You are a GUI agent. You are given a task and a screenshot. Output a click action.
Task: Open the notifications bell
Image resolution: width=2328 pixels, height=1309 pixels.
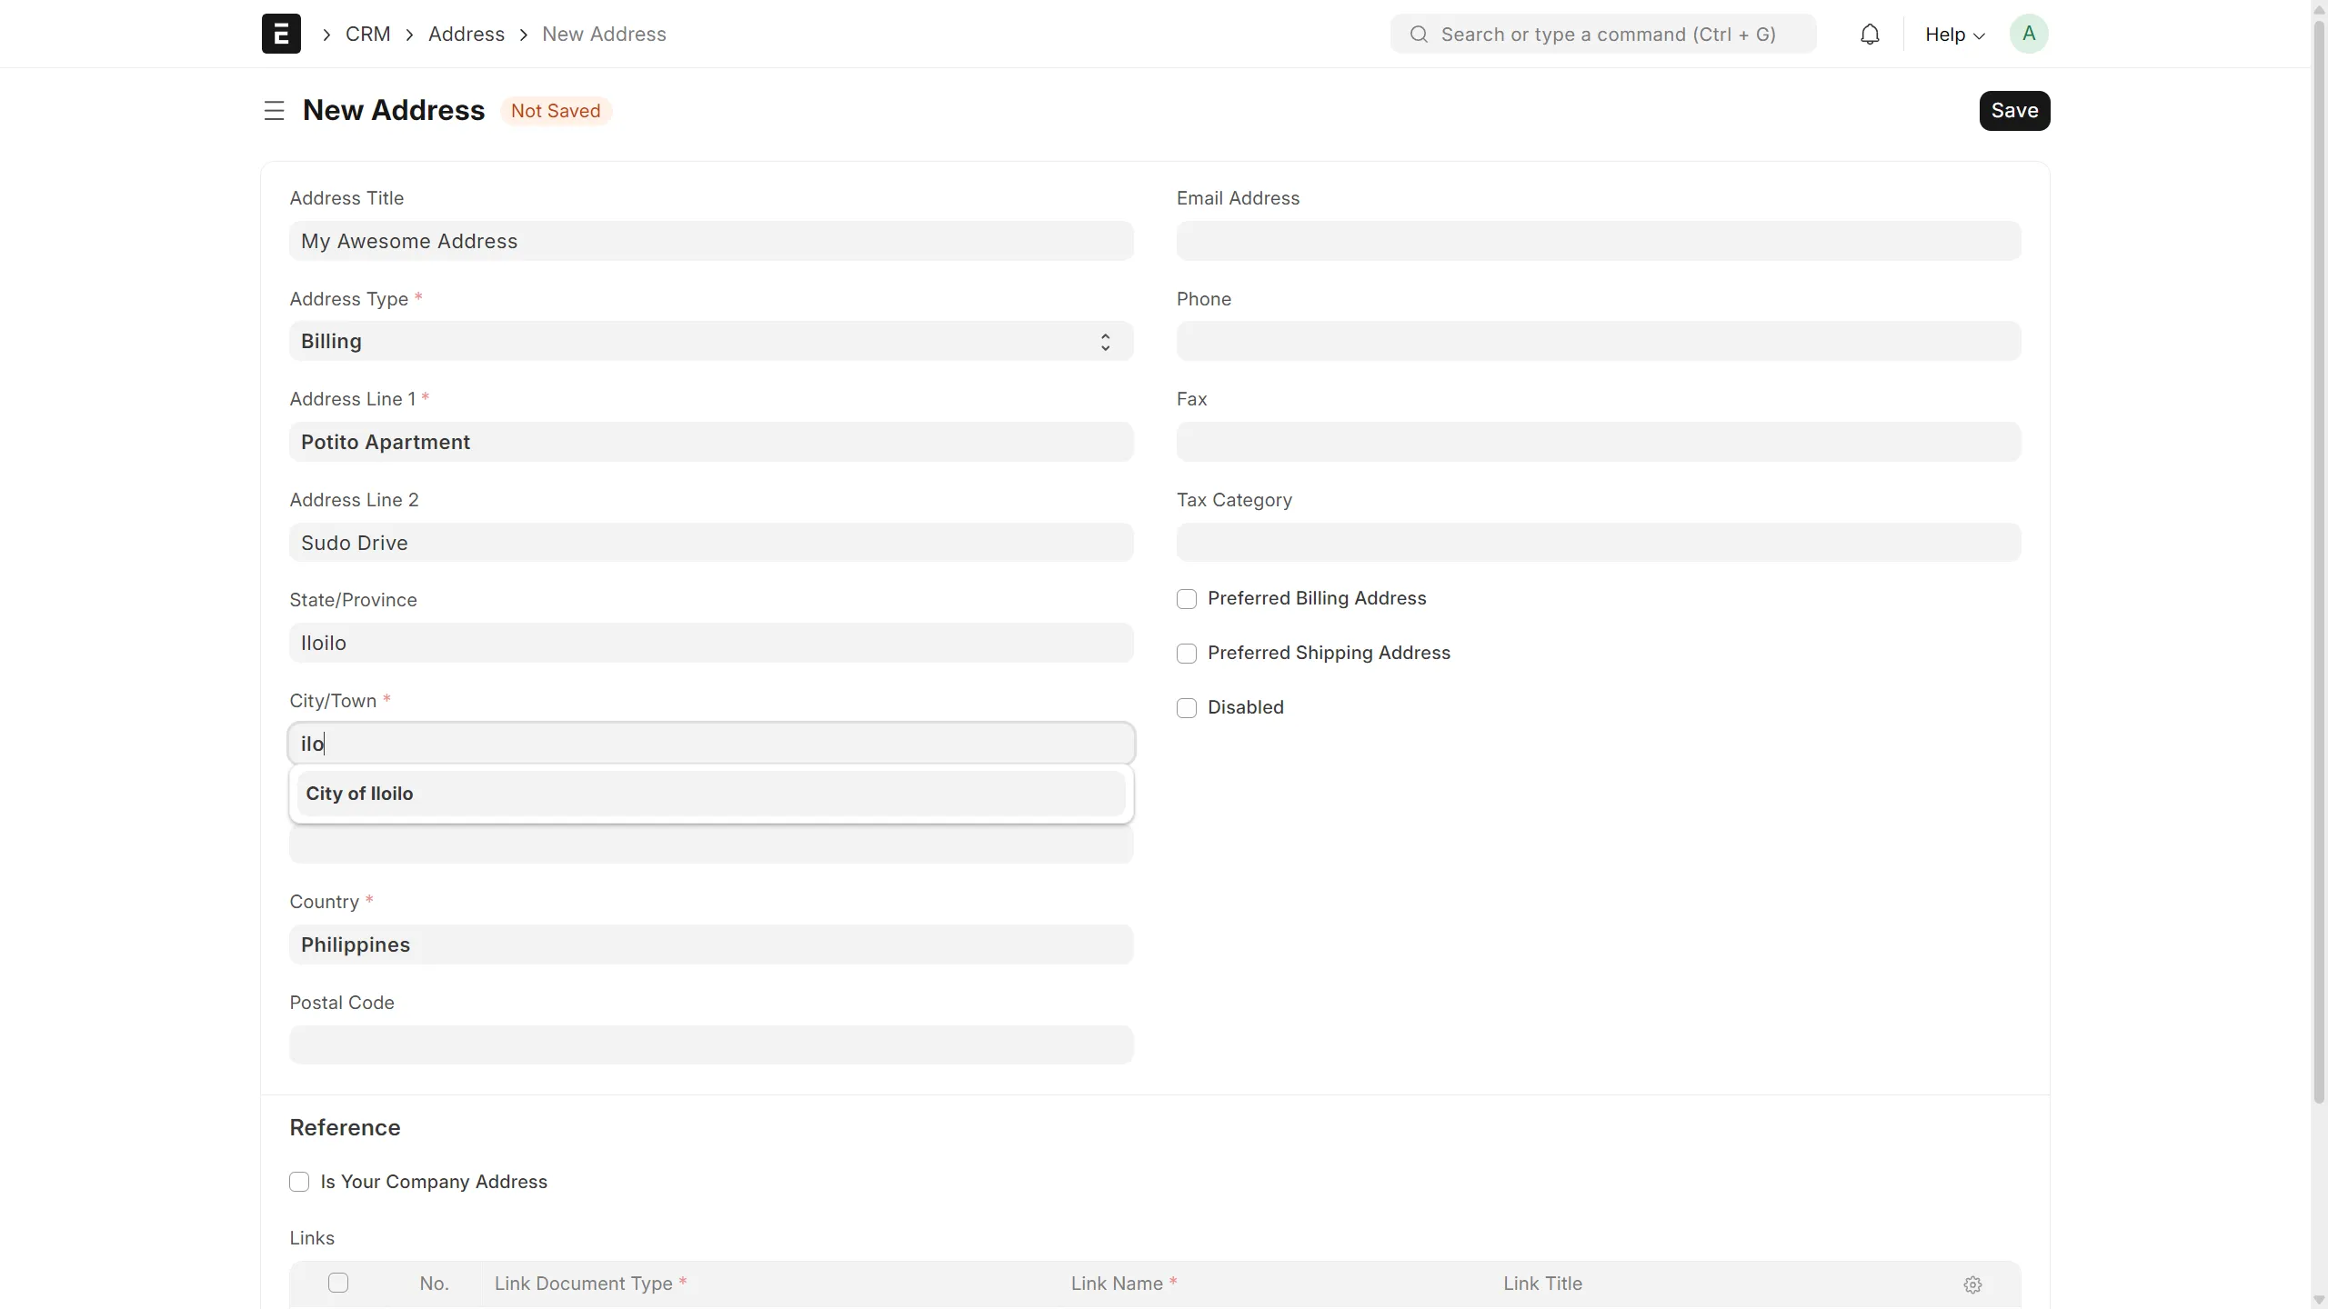pos(1869,35)
